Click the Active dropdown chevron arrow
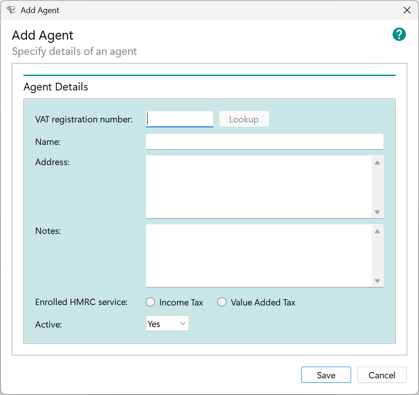419x395 pixels. (182, 323)
